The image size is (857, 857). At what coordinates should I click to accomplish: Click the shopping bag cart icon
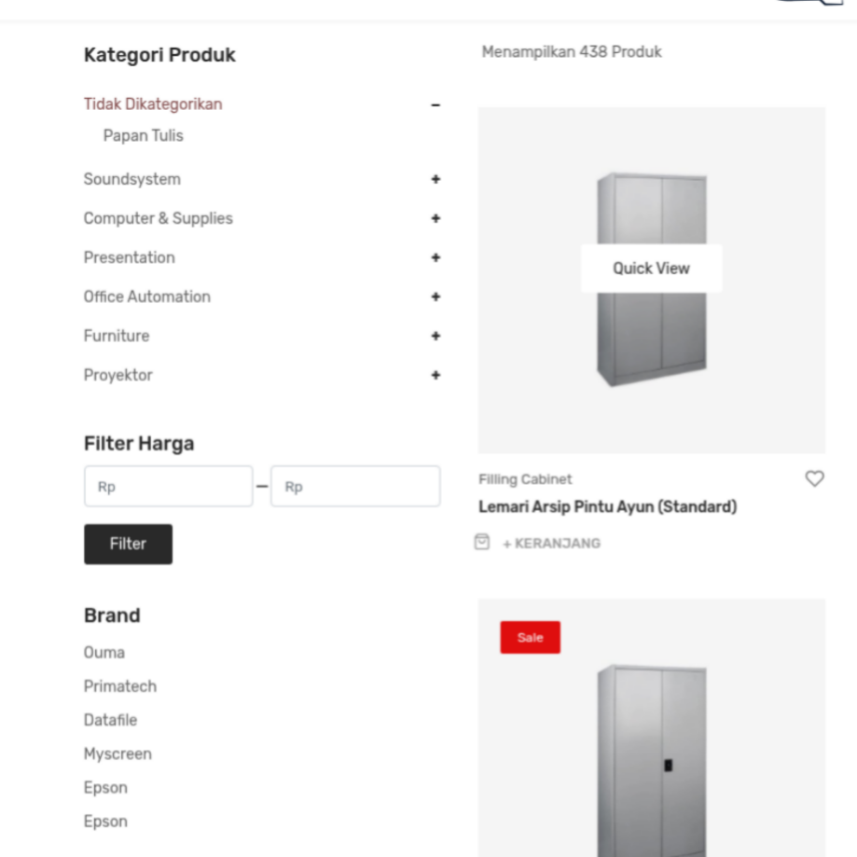pos(482,542)
